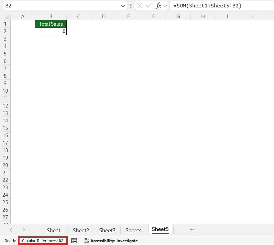Select column B header
Viewport: 274px width, 245px height.
(x=51, y=17)
